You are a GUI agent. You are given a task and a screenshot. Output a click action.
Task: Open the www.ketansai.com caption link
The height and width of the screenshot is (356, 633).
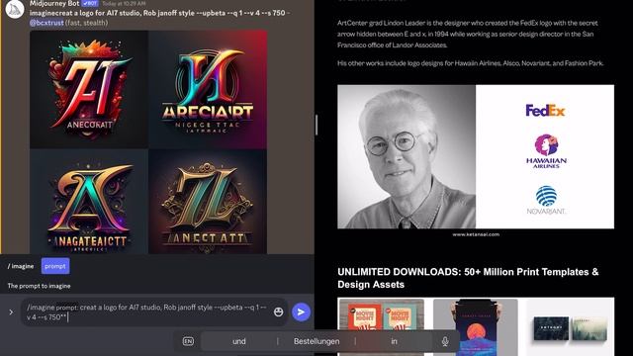coord(476,234)
